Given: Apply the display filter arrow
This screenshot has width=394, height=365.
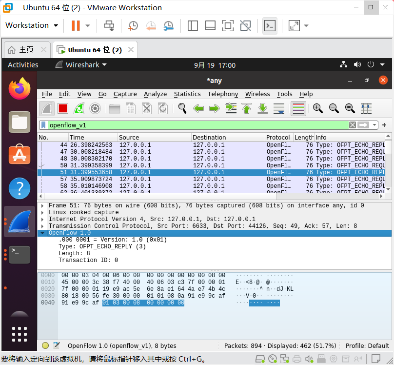Looking at the screenshot, I should [x=363, y=125].
